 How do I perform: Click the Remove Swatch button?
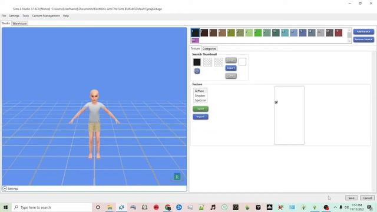point(363,39)
